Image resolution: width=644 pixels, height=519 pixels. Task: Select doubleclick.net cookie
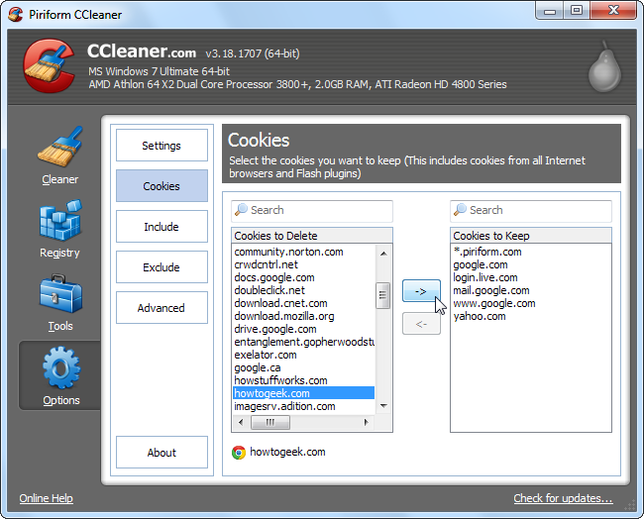coord(304,290)
